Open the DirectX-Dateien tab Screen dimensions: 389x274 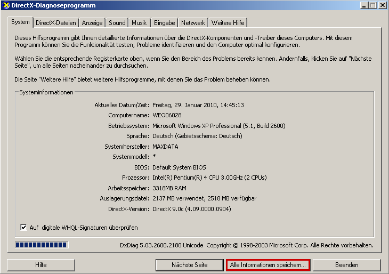tap(56, 23)
